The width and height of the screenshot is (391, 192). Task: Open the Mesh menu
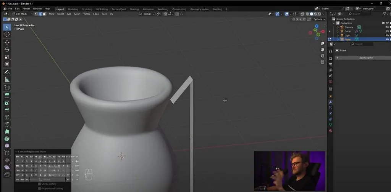(77, 14)
